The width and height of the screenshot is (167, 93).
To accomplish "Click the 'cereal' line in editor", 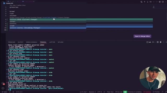I will click(x=13, y=22).
